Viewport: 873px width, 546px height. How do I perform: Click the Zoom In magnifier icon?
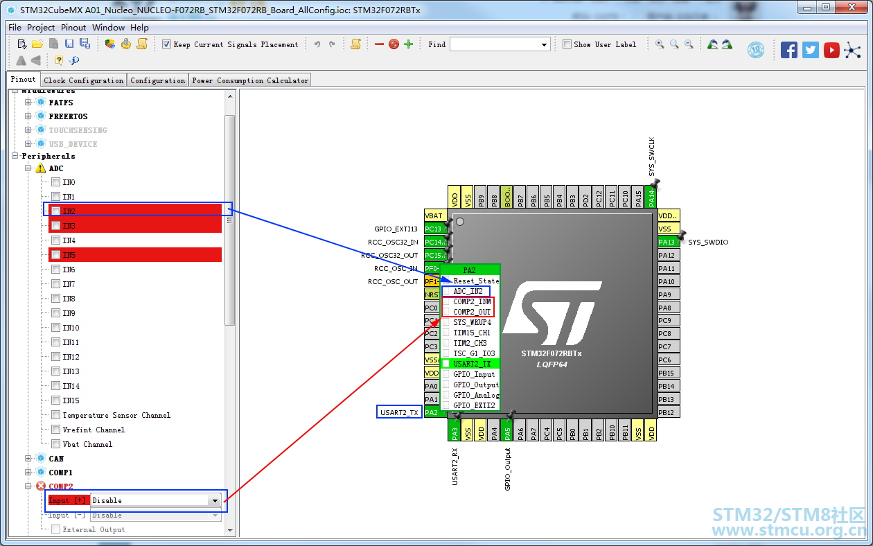pos(660,44)
